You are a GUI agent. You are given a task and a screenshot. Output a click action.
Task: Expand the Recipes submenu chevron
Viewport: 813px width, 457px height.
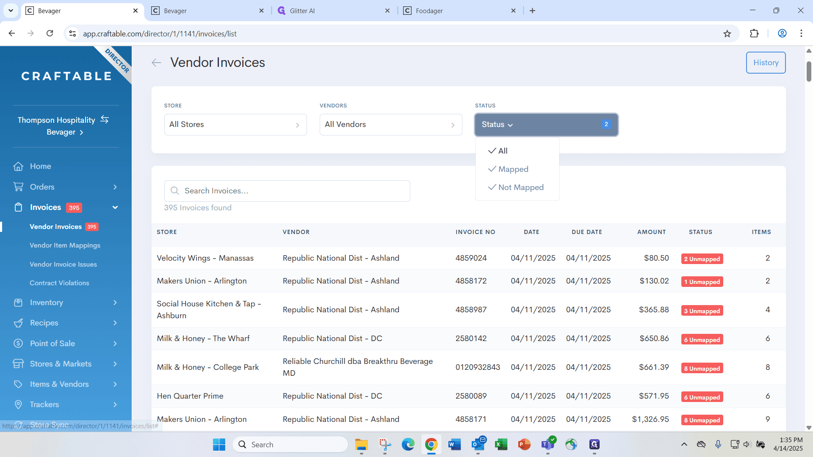point(115,323)
